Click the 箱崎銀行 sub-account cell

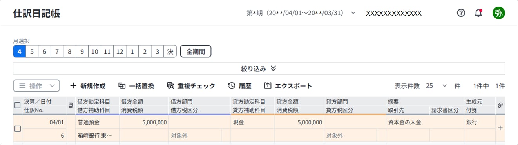click(x=97, y=135)
